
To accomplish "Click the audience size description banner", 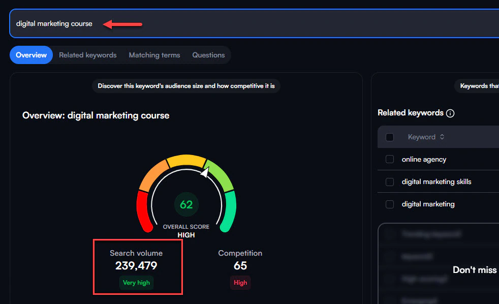I will click(x=186, y=86).
